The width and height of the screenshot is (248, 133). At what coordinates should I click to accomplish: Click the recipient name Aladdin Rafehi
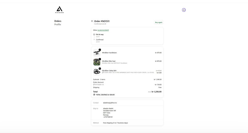click(108, 108)
